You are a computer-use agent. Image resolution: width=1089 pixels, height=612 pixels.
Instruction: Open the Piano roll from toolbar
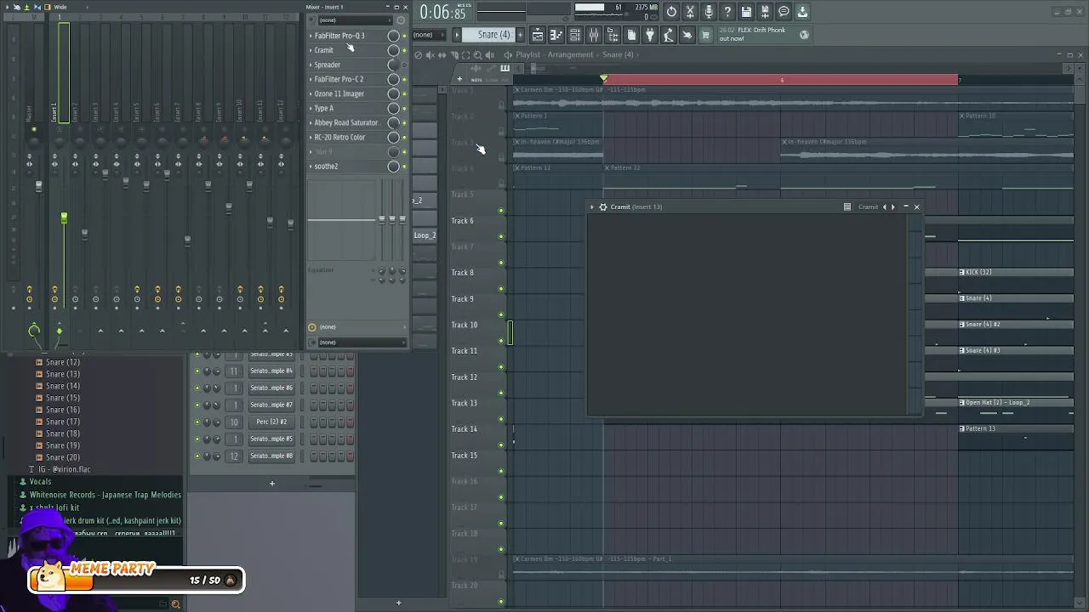[556, 35]
